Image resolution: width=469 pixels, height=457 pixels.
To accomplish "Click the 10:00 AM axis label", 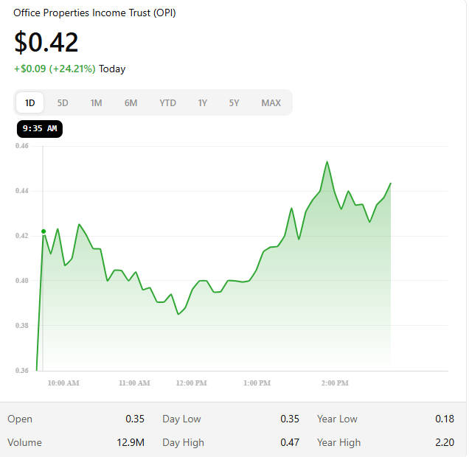I will (63, 383).
